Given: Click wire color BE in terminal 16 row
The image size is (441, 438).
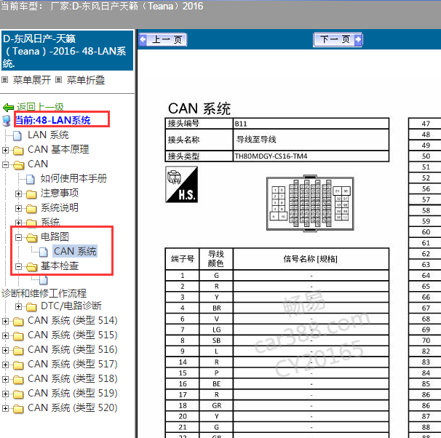Looking at the screenshot, I should click(x=216, y=384).
